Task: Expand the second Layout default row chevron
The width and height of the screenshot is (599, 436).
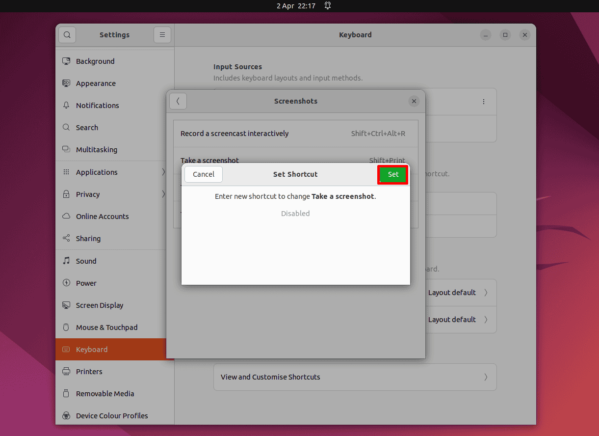Action: [486, 320]
